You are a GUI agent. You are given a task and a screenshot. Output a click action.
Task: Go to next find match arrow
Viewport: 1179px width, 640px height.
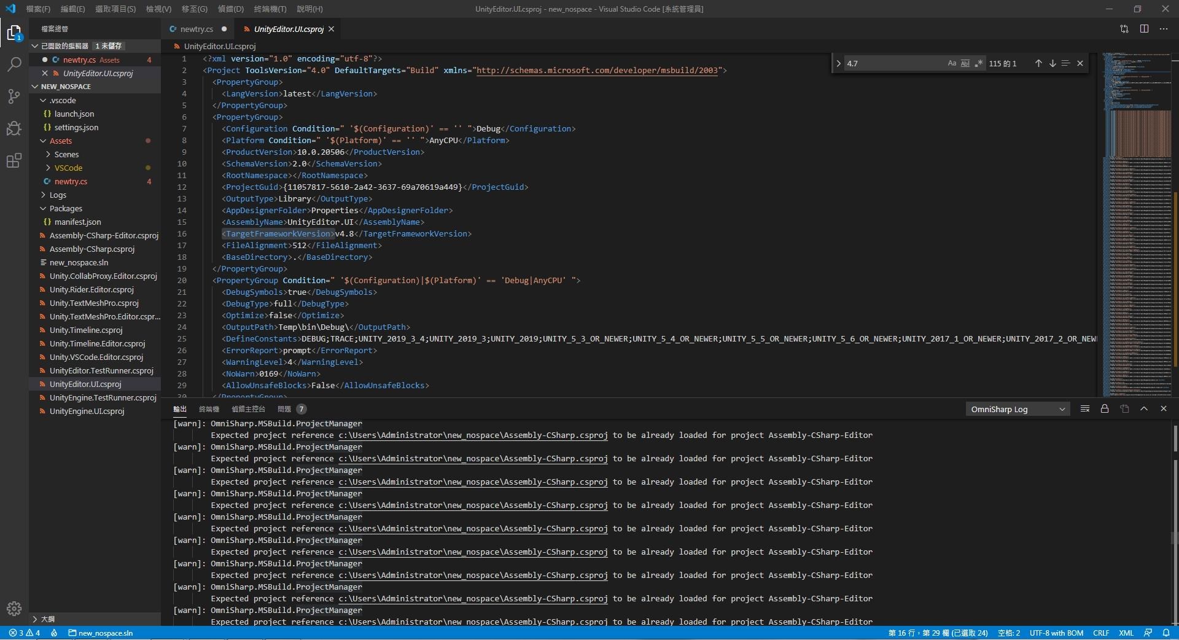click(1053, 63)
